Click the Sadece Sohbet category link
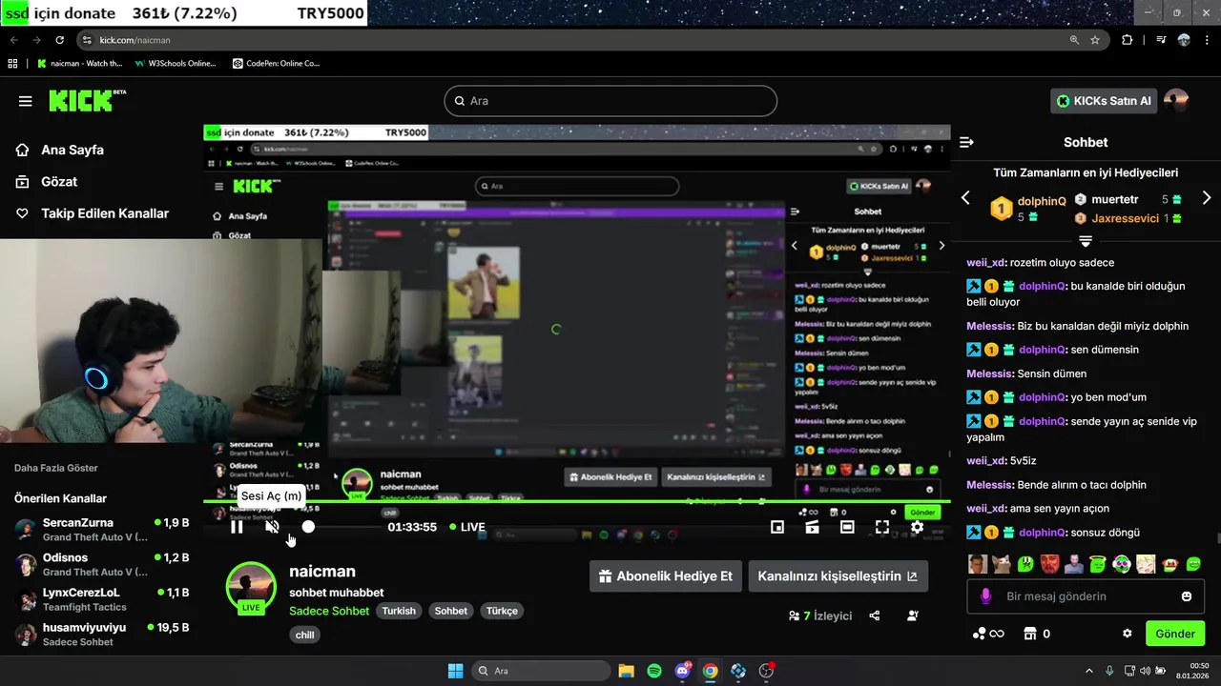This screenshot has height=686, width=1221. (x=329, y=611)
